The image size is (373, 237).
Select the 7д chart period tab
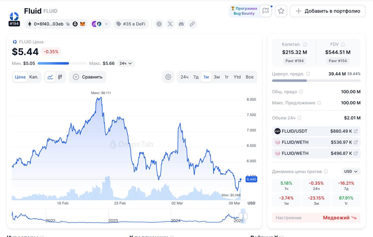pyautogui.click(x=196, y=77)
